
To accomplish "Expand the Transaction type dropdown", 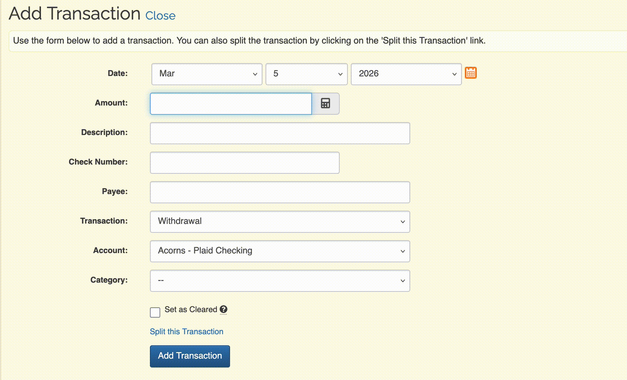I will pos(280,221).
